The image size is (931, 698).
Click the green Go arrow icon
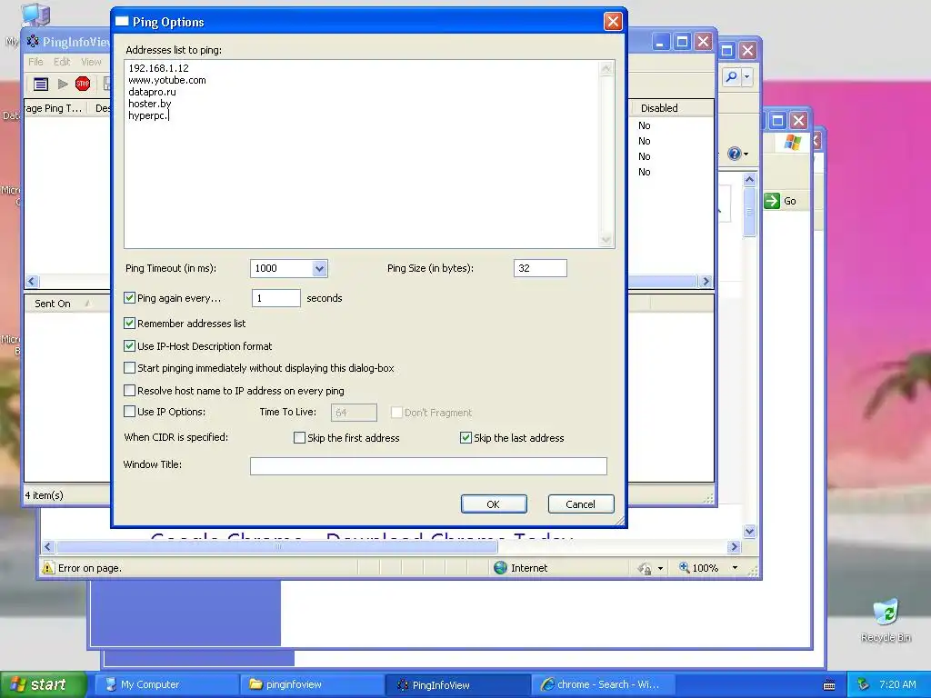(772, 201)
